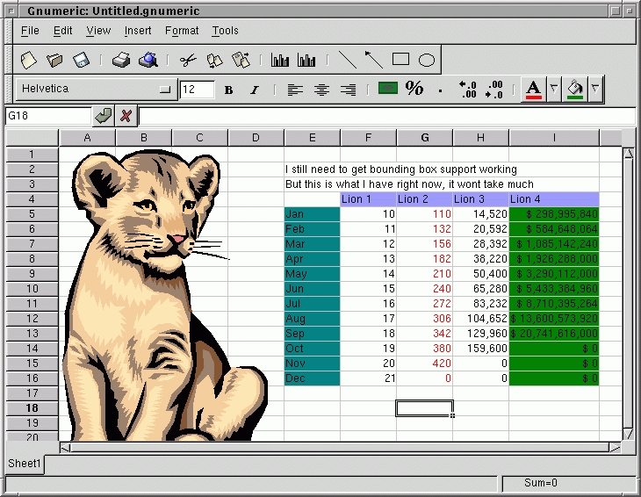Open a file with the folder icon
Screen dimensions: 641x497
click(55, 60)
